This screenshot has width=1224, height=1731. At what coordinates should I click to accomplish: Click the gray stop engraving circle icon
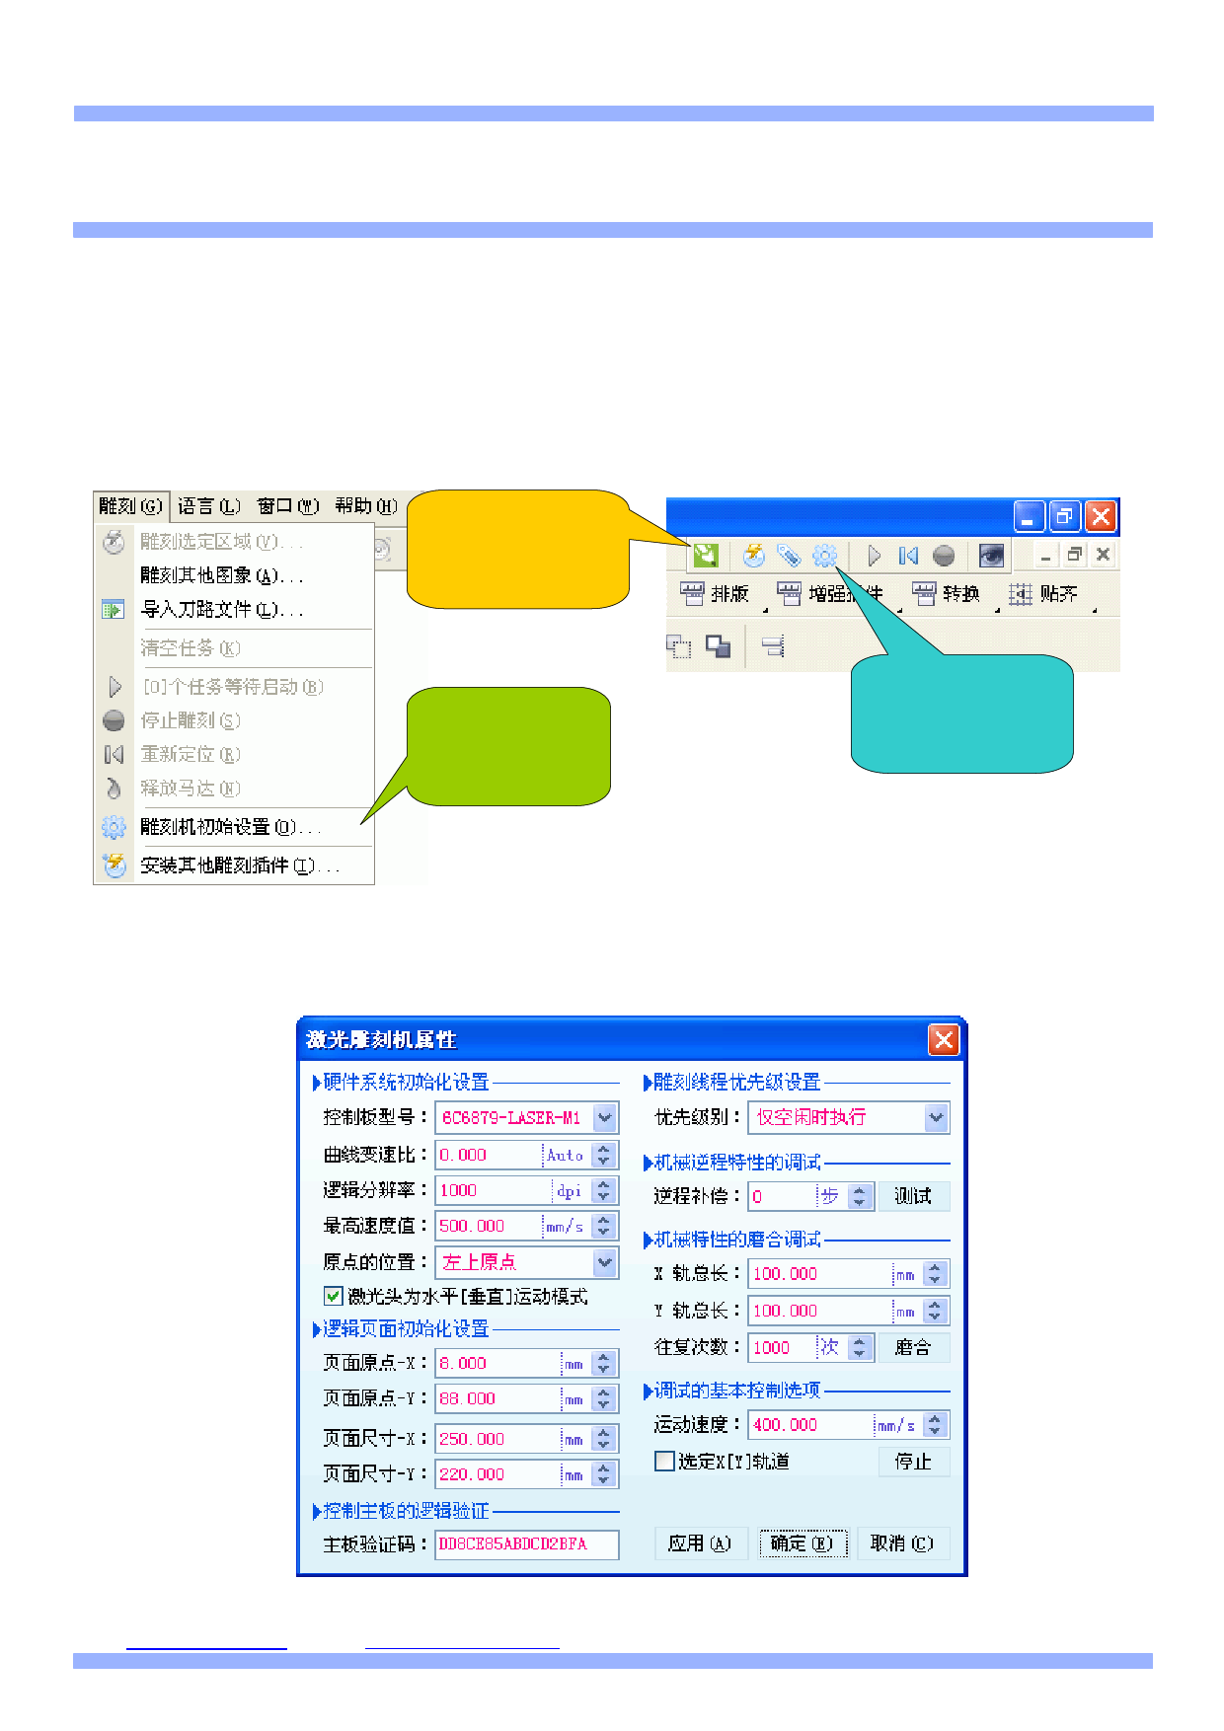(x=944, y=556)
